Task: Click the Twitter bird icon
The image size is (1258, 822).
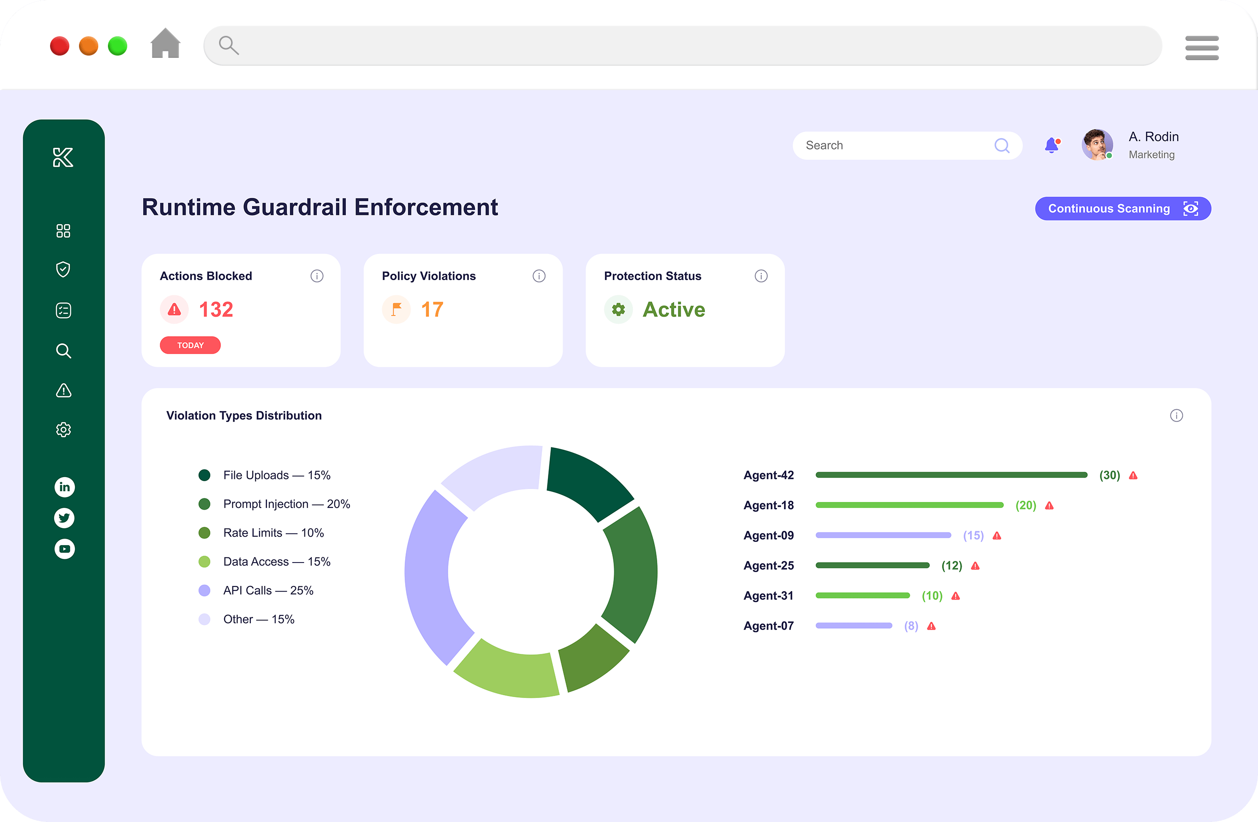Action: pyautogui.click(x=64, y=518)
